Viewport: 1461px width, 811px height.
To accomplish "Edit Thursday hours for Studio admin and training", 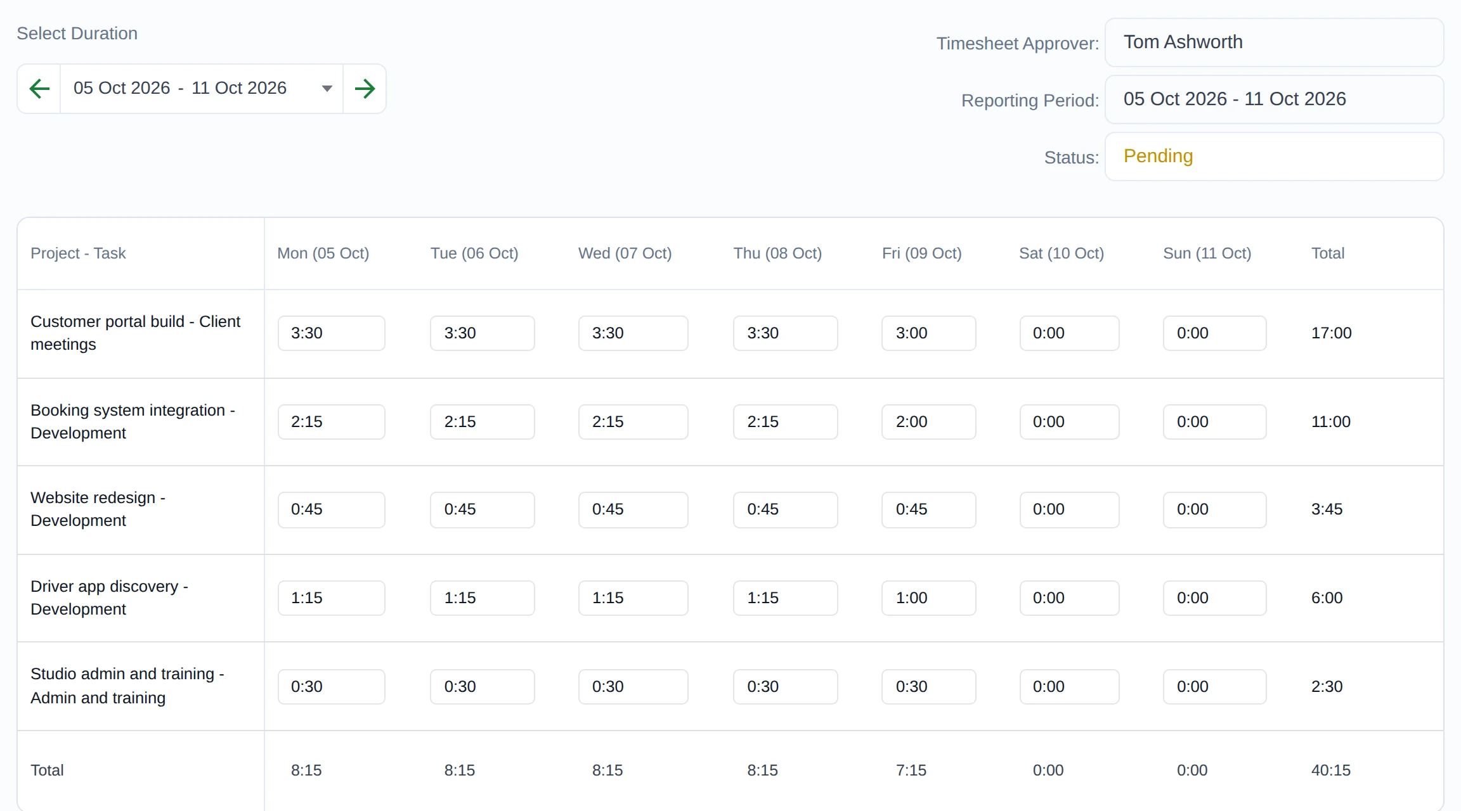I will [786, 687].
